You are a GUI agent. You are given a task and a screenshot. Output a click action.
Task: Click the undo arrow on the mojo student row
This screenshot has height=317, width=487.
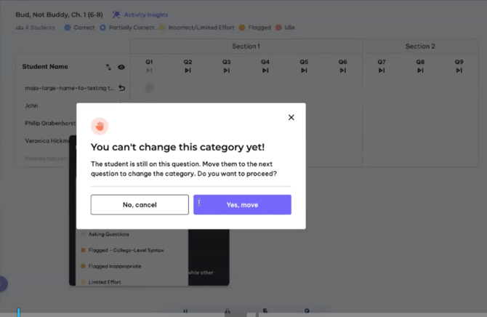pyautogui.click(x=121, y=88)
